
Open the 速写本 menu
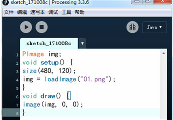click(x=37, y=12)
